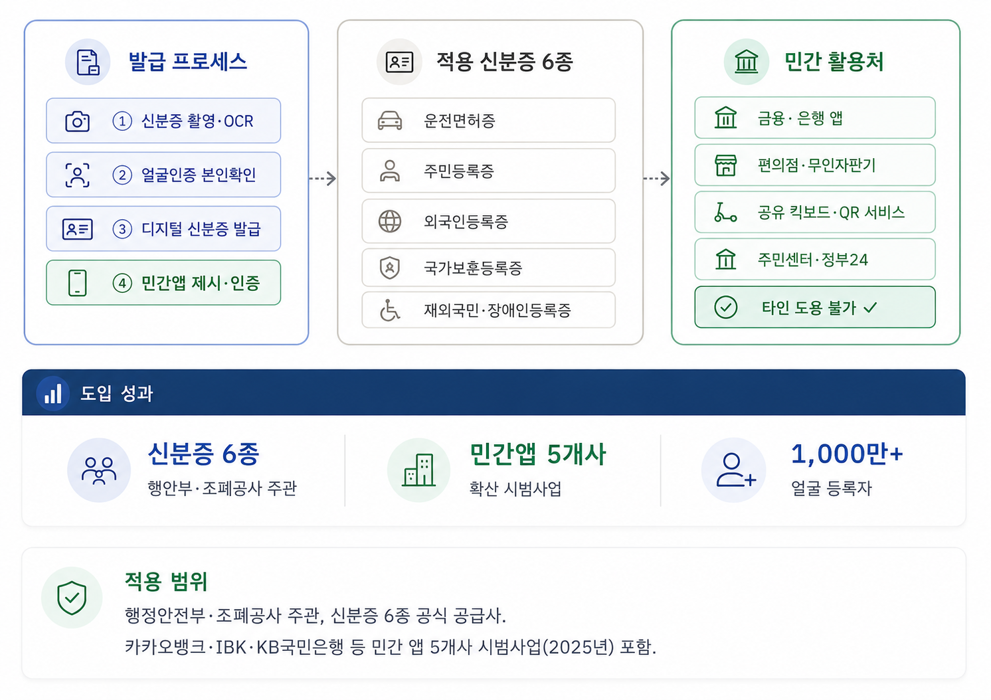Click the wheelchair icon for 재외국민·장애인등록증
The width and height of the screenshot is (991, 700).
click(x=390, y=310)
